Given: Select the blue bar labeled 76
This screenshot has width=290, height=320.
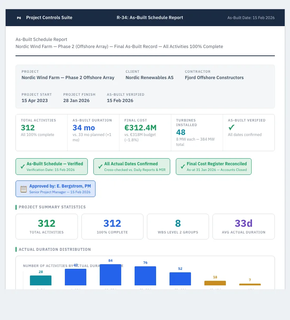Looking at the screenshot, I should click(145, 276).
